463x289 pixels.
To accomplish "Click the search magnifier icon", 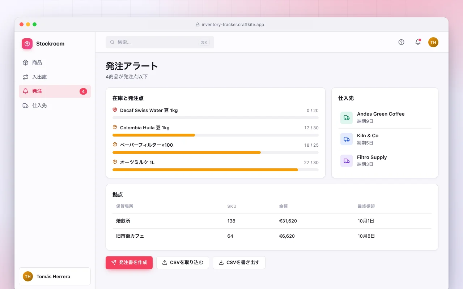I will click(112, 42).
